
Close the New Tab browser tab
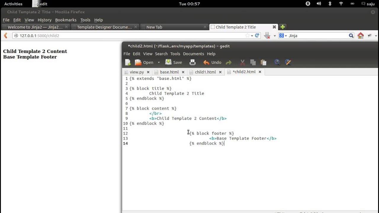point(205,27)
